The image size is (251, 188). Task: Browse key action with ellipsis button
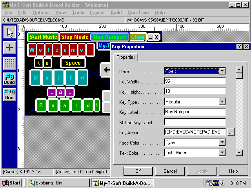231,132
